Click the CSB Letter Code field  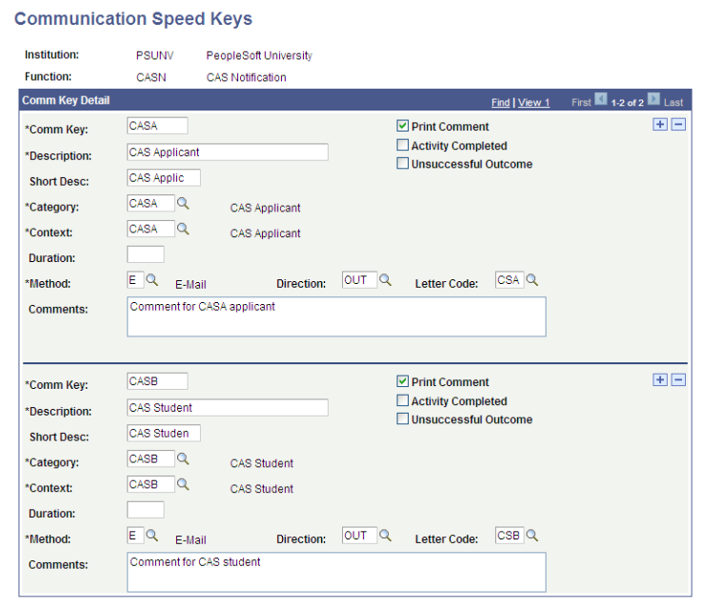(510, 536)
